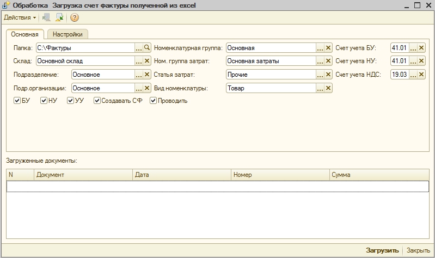Screen dimensions: 435x258
Task: Click the help question mark icon
Action: 75,17
